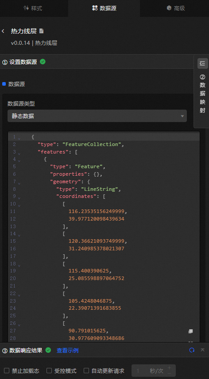Viewport: 209px width, 379px height.
Task: Click the back arrow beside 热力线层
Action: pyautogui.click(x=3, y=31)
